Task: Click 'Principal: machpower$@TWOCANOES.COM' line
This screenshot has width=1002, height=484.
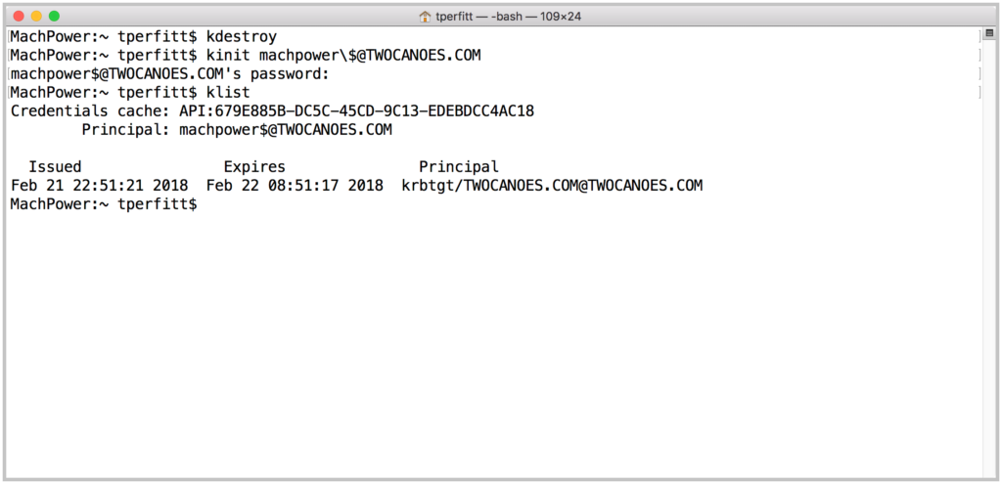Action: click(237, 130)
